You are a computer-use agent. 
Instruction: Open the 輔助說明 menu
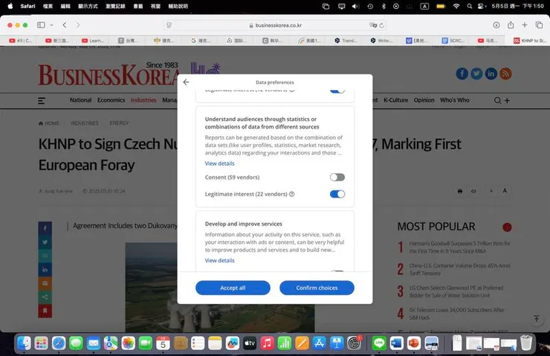[x=178, y=6]
